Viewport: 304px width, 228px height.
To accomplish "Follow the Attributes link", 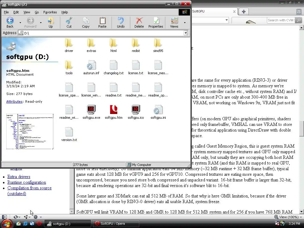I will (14, 102).
